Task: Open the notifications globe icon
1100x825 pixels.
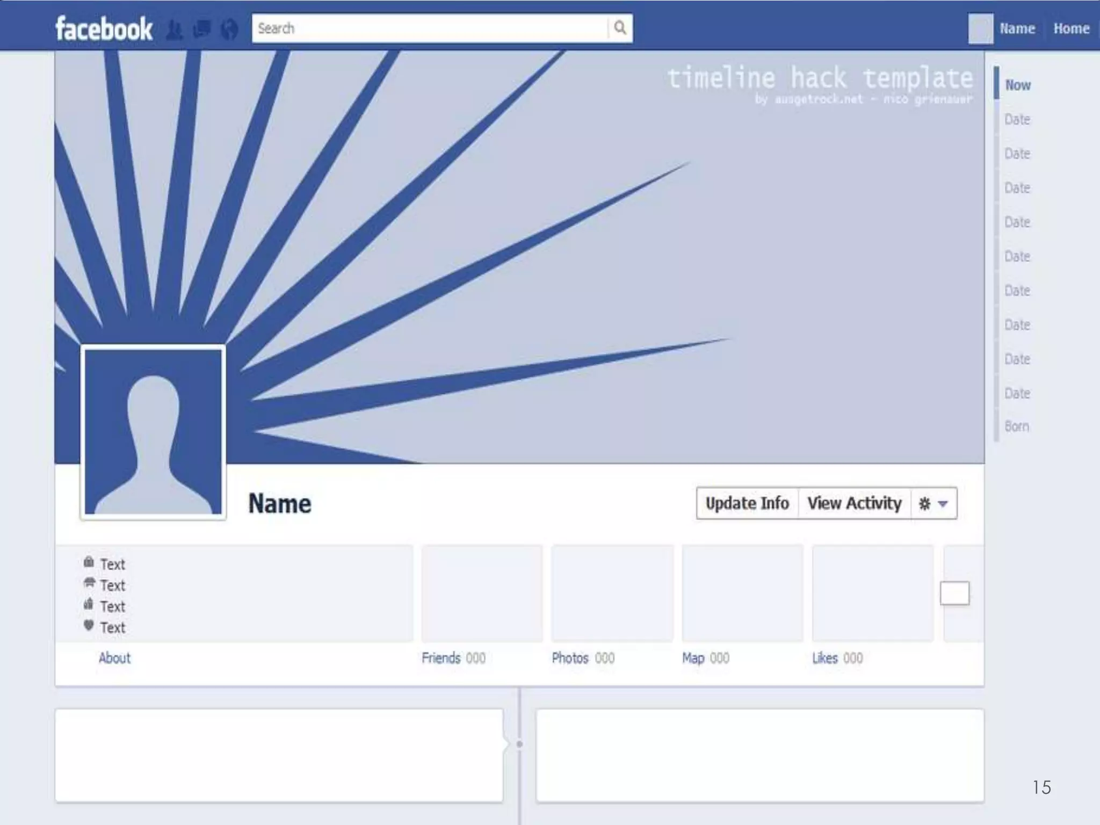Action: [x=229, y=30]
